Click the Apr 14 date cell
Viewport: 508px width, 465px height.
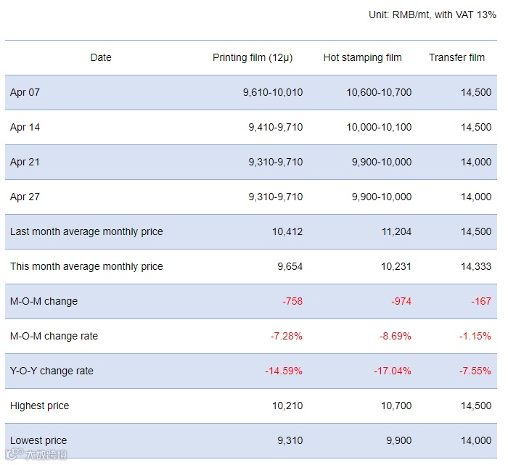click(25, 127)
